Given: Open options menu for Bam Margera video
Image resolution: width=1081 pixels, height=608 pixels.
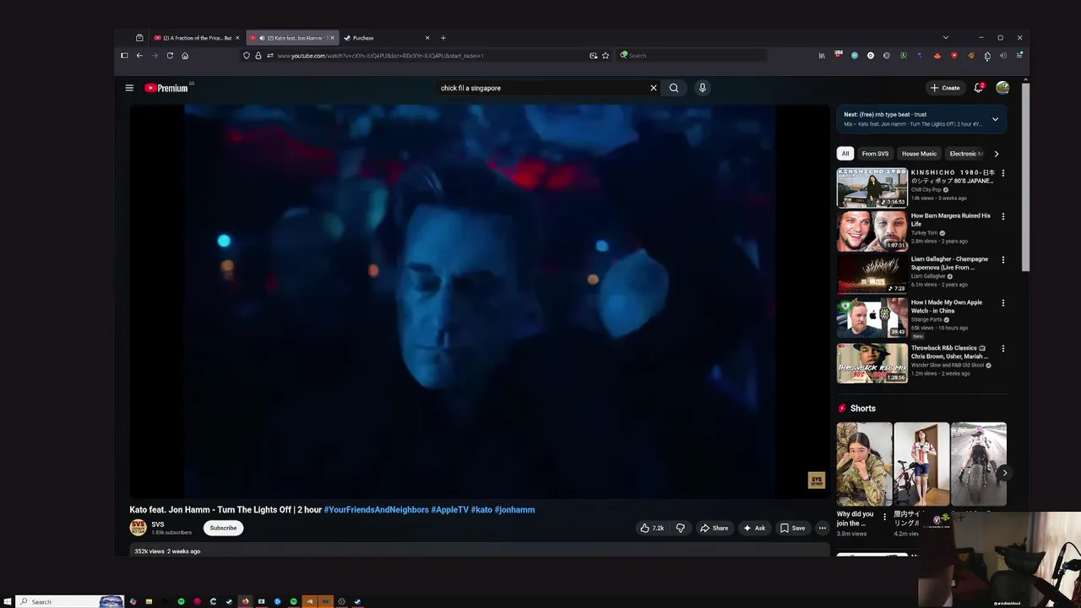Looking at the screenshot, I should (1003, 216).
